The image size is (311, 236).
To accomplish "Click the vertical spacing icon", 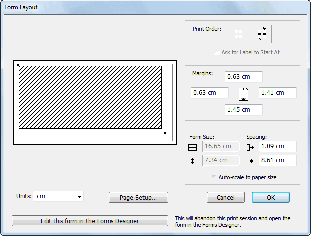I will (252, 161).
